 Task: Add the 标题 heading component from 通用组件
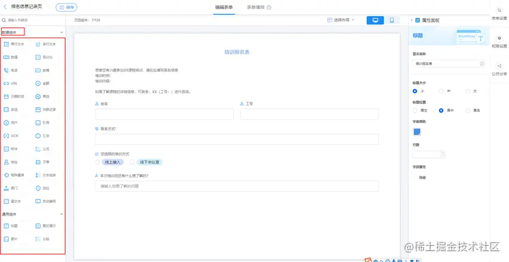tap(11, 226)
